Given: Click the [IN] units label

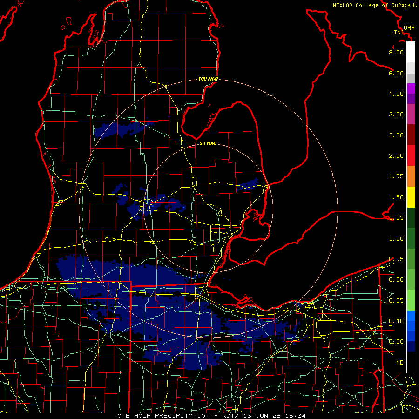Looking at the screenshot, I should click(x=398, y=32).
